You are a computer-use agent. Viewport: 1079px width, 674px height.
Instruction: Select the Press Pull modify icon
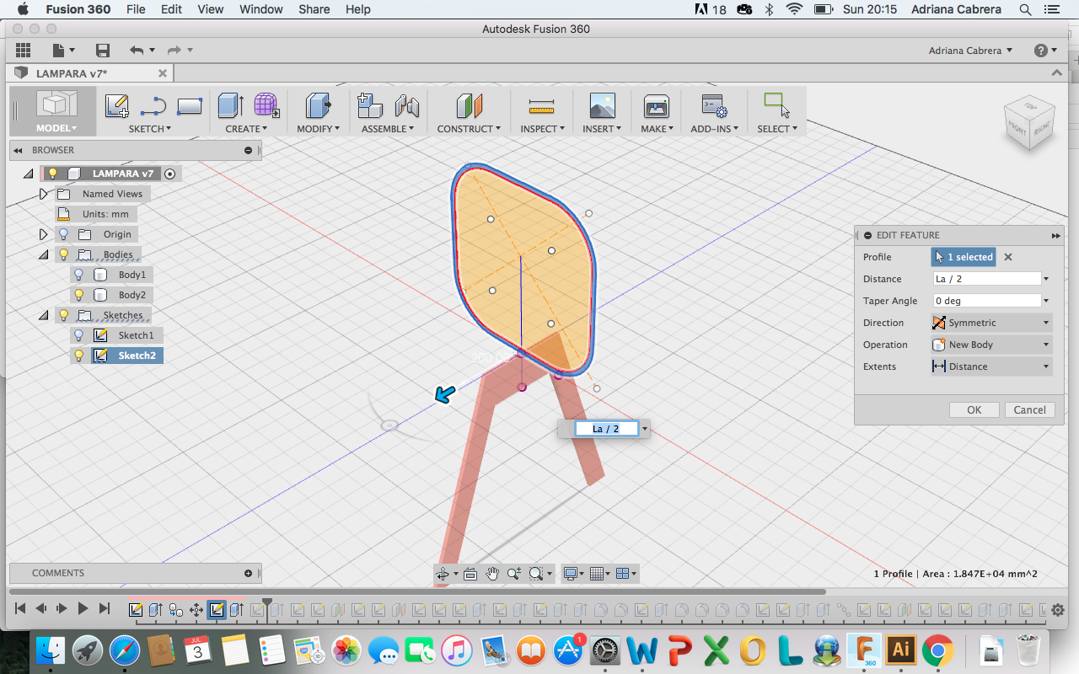[x=318, y=106]
